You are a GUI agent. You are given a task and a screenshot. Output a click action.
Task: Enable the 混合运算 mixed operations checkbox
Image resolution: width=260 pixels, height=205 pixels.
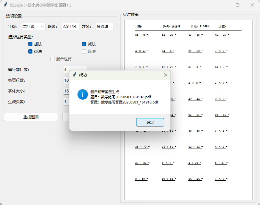click(x=52, y=59)
